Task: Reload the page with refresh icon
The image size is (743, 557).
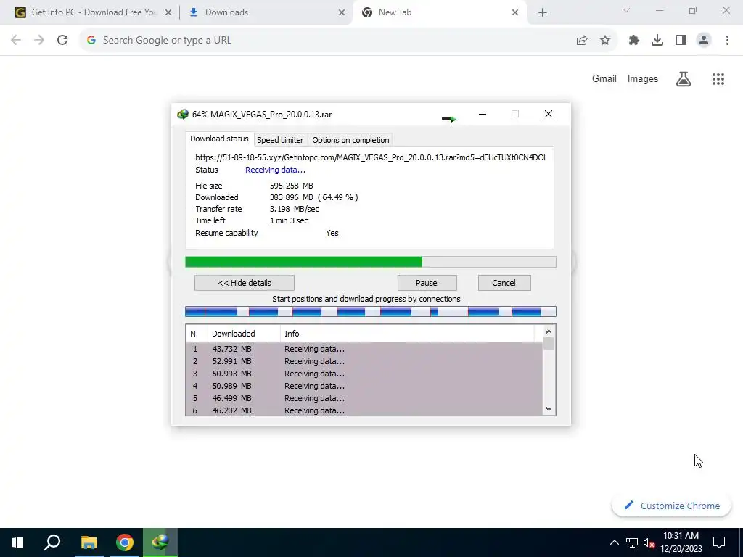Action: click(x=62, y=41)
